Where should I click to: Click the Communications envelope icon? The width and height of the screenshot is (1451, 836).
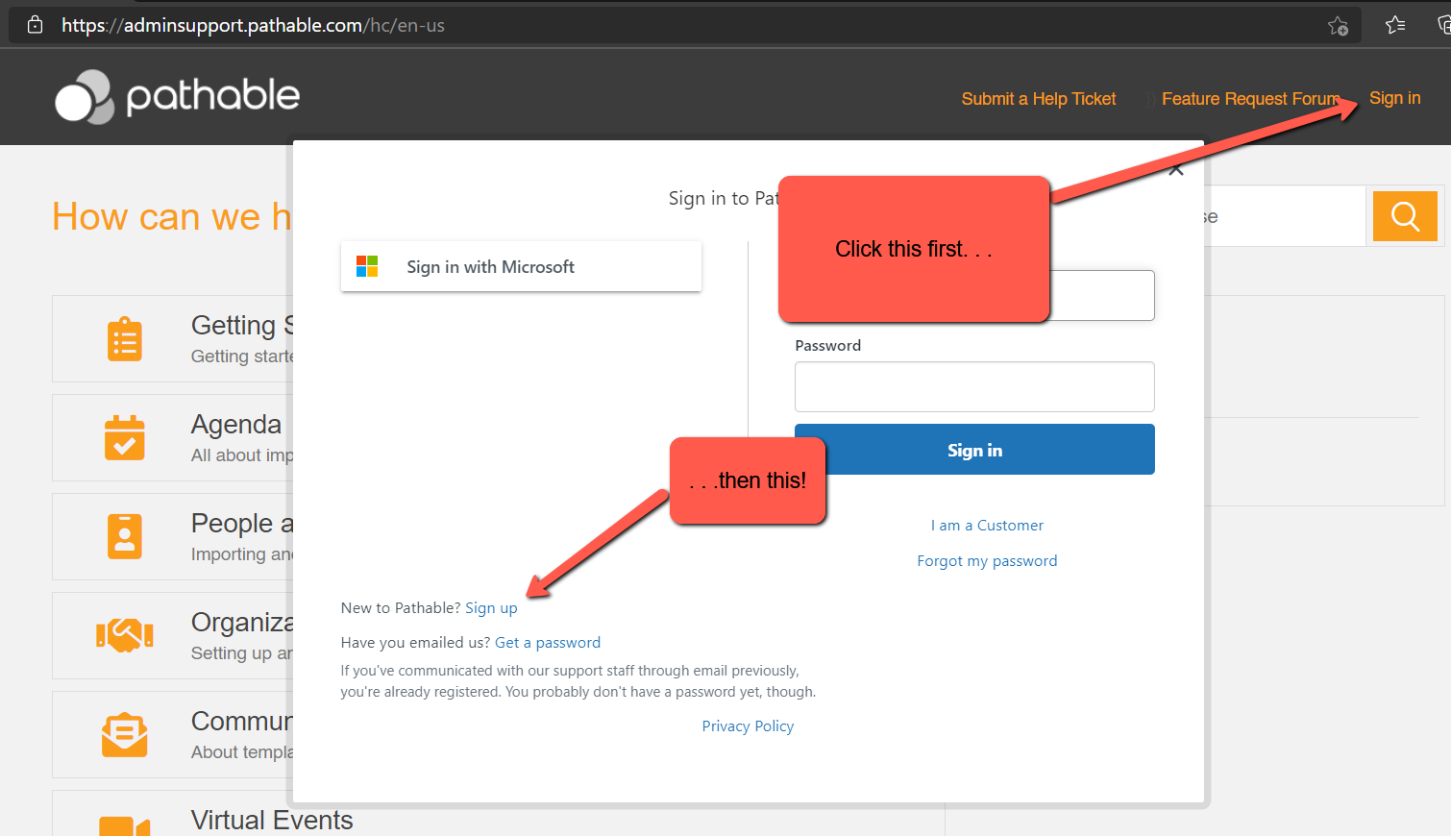pyautogui.click(x=125, y=734)
